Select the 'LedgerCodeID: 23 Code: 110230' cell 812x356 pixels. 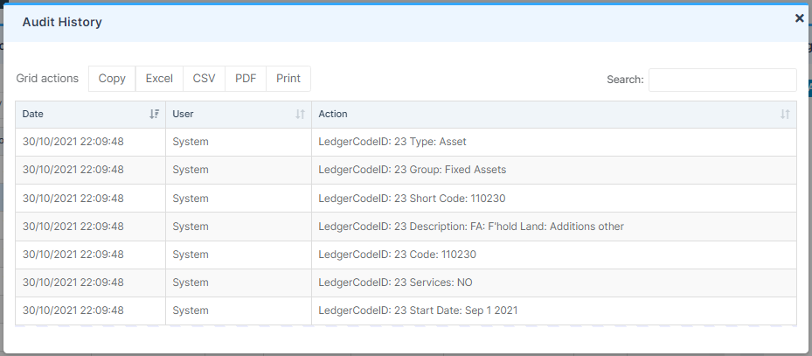click(554, 255)
